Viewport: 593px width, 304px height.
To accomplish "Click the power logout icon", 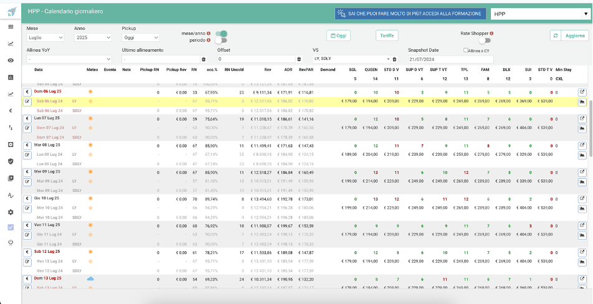I will (11, 242).
